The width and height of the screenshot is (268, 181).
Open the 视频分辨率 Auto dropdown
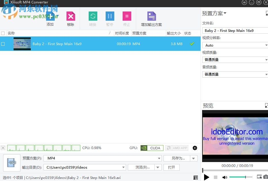266,45
